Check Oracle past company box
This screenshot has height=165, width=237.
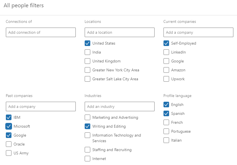coord(9,144)
